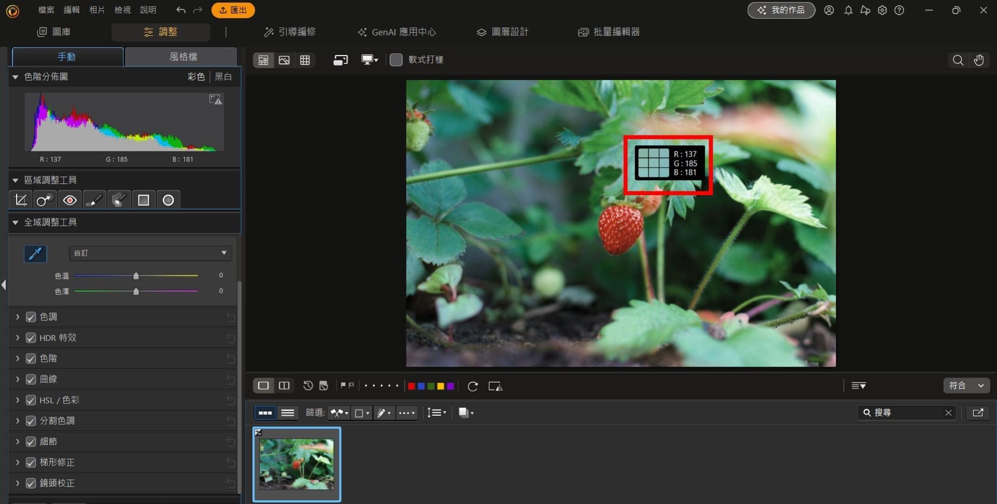Open the search icon above the photo
Screen dimensions: 997x504
(957, 60)
